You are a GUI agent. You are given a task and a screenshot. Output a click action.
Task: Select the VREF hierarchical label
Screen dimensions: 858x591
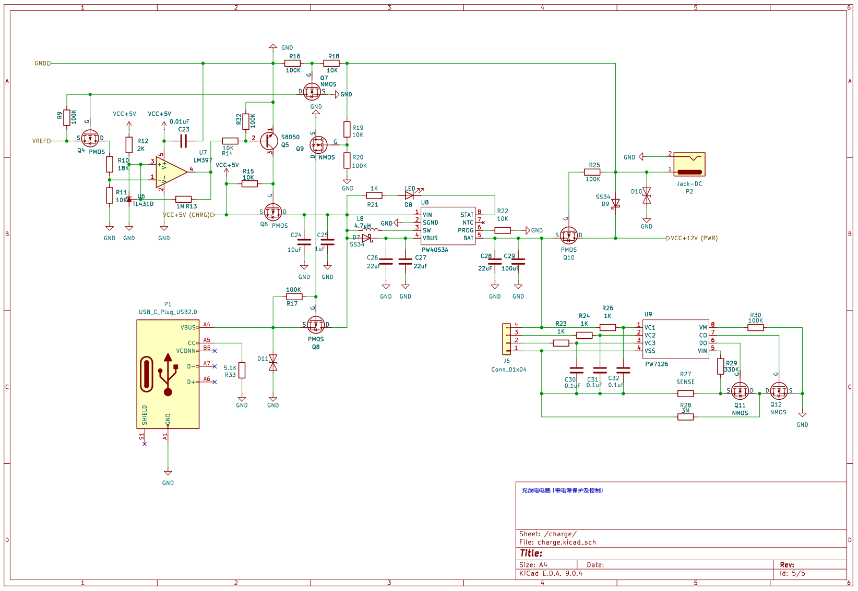pos(41,141)
